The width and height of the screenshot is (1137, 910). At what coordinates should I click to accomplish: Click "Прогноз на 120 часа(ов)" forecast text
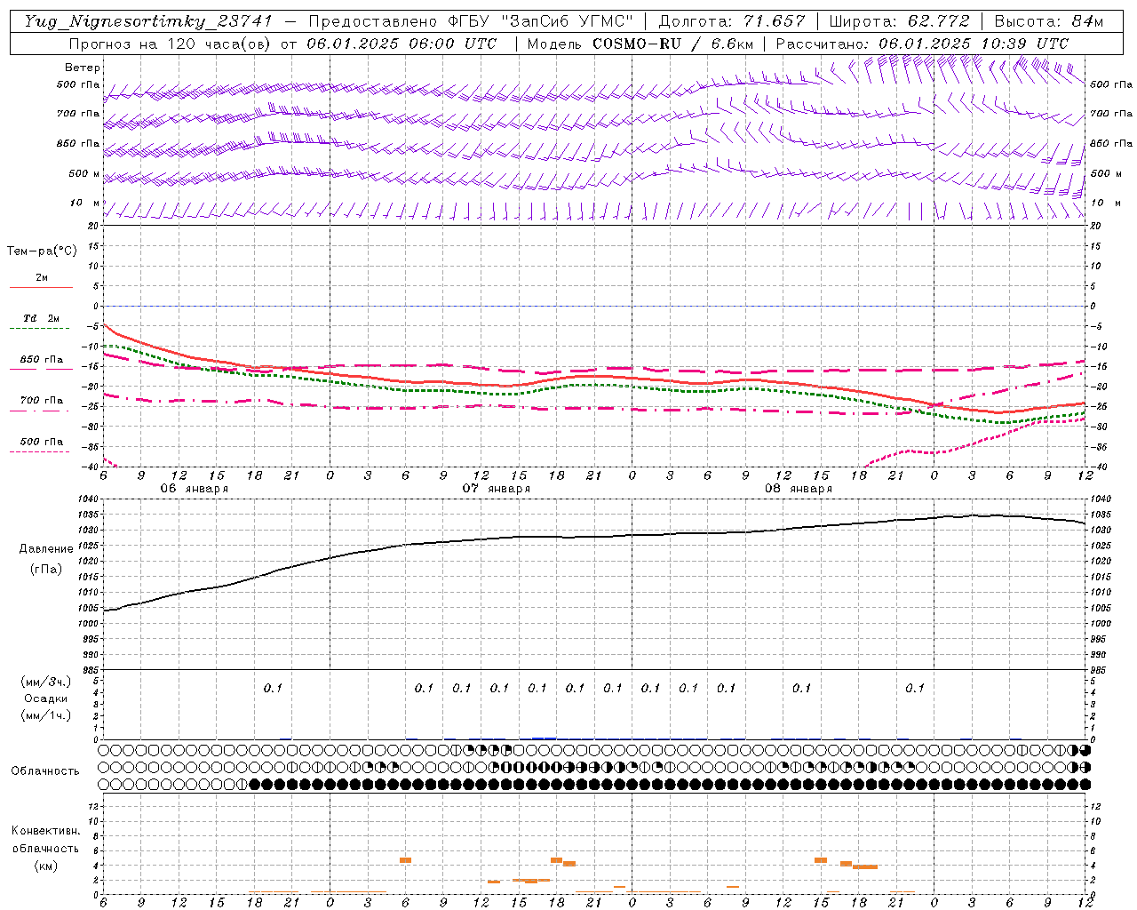(x=171, y=44)
